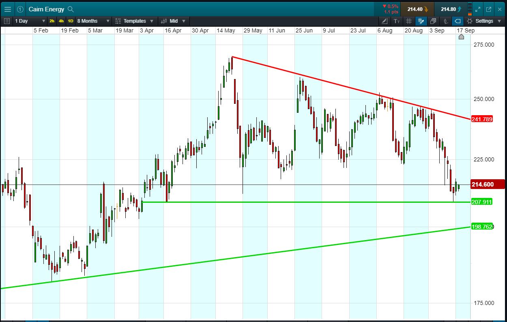This screenshot has width=507, height=322.
Task: Toggle the price label tag icon
Action: coord(458,21)
